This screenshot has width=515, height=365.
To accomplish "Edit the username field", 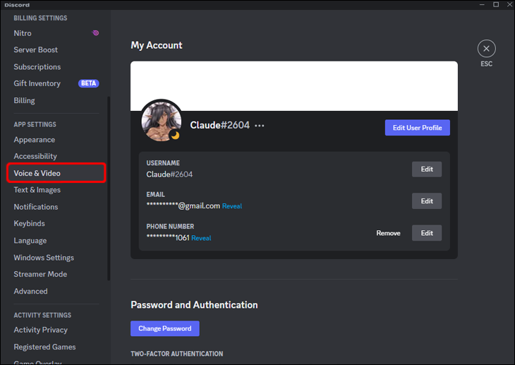I will click(427, 169).
